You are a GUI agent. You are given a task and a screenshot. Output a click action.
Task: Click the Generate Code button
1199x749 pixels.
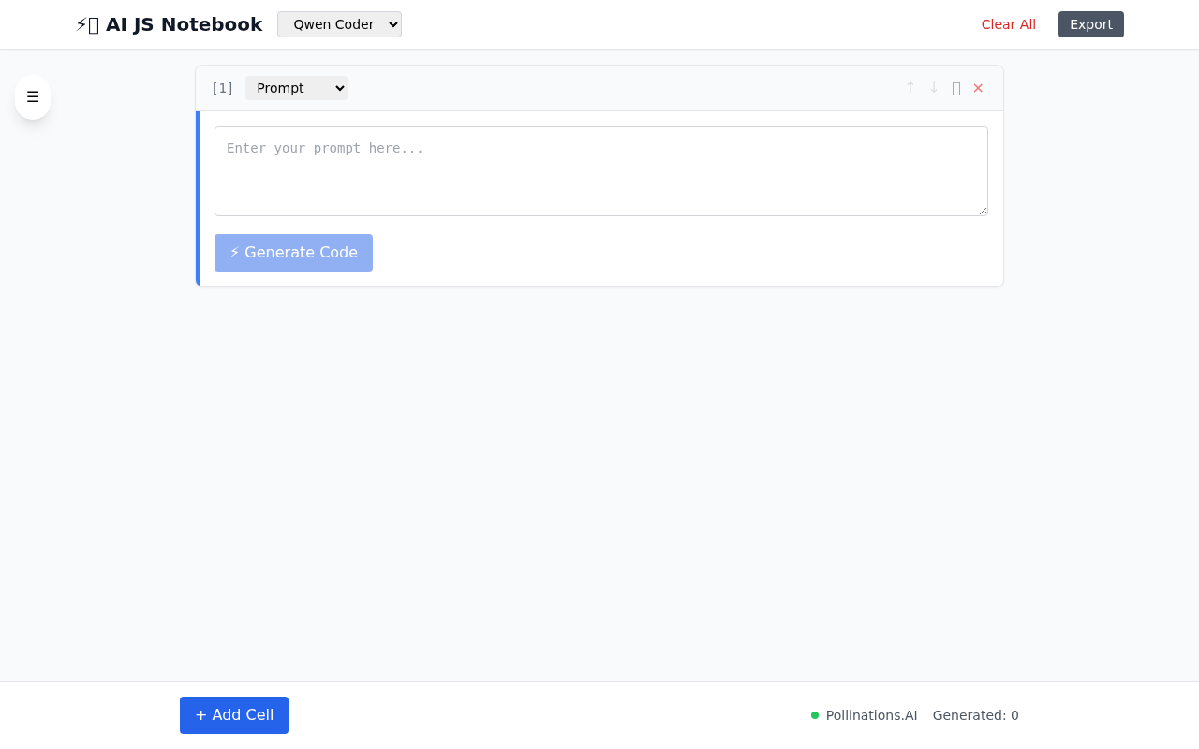pos(293,252)
